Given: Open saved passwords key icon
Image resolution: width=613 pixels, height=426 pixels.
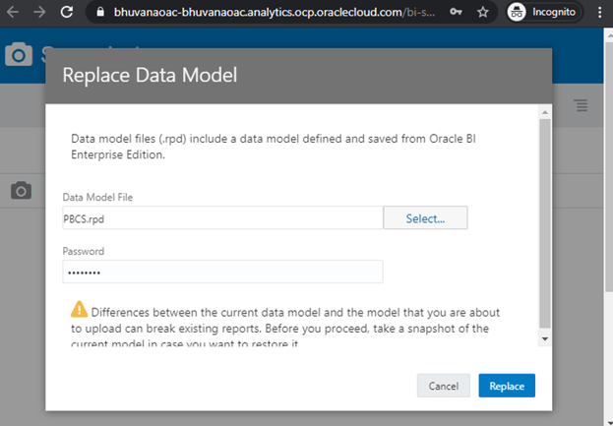Looking at the screenshot, I should (430, 13).
